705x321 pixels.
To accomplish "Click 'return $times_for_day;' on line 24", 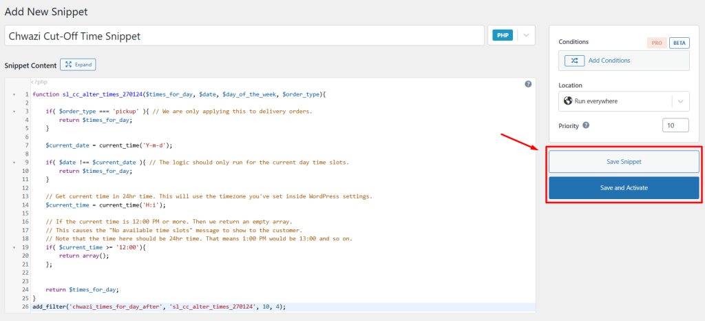I will [83, 289].
